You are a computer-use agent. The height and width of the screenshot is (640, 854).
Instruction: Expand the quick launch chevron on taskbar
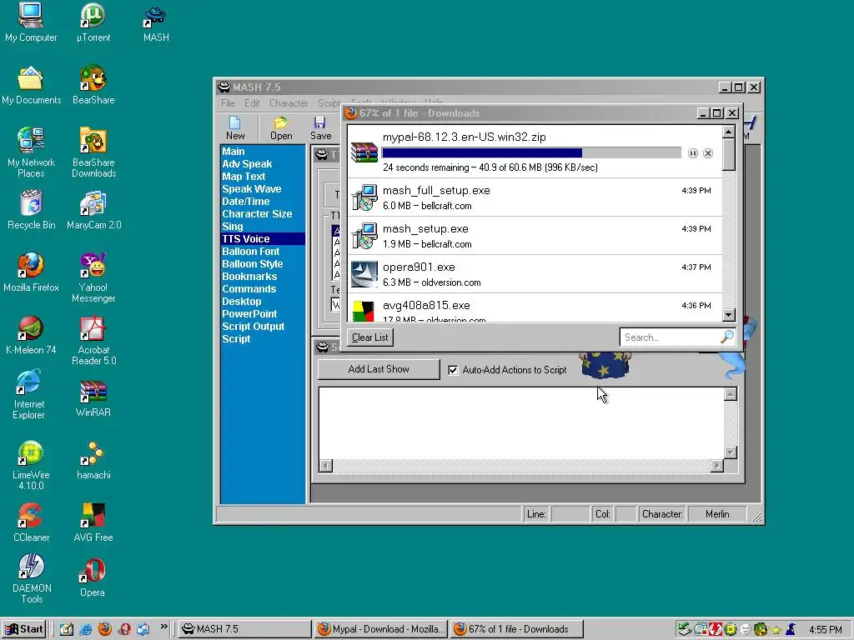pos(163,627)
